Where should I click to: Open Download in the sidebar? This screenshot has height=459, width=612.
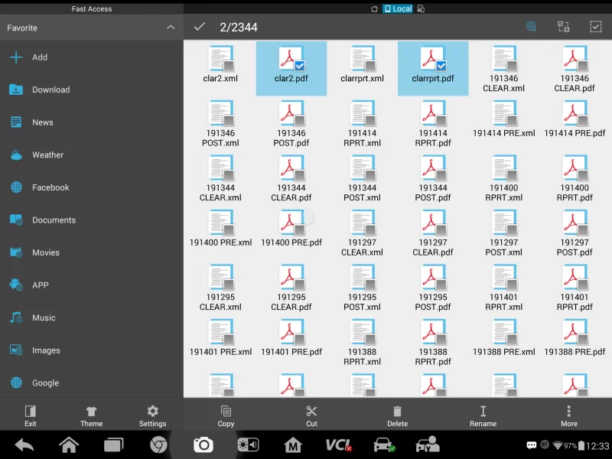coord(50,90)
